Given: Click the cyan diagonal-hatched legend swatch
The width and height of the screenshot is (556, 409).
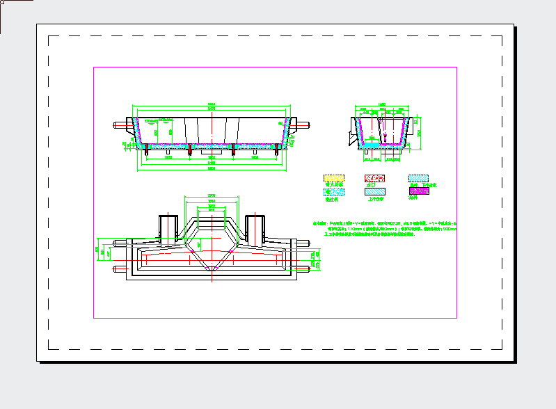Looking at the screenshot, I should coord(419,178).
